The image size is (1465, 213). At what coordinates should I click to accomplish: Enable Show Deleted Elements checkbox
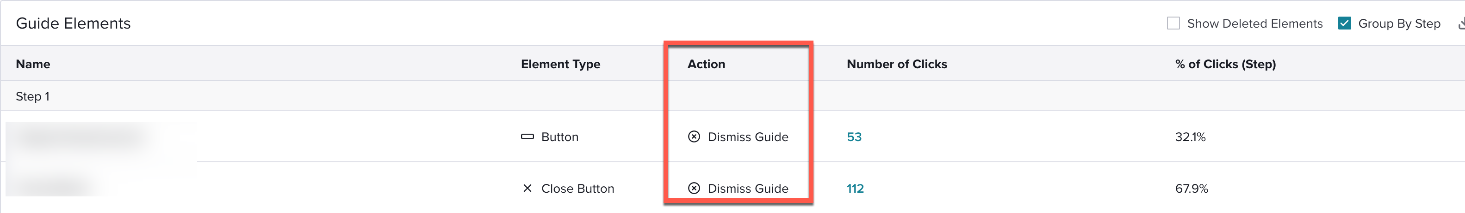1173,23
